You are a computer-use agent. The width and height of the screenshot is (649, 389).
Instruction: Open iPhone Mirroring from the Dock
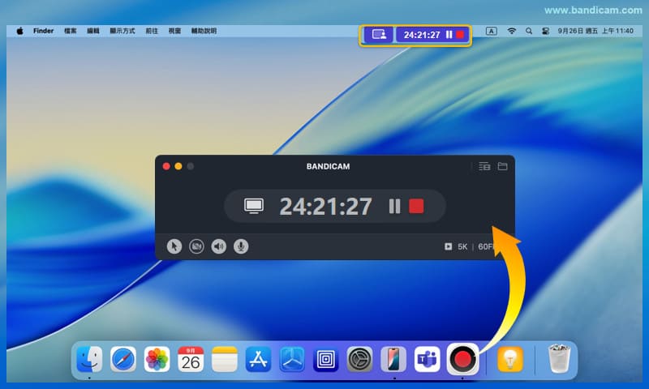[393, 359]
